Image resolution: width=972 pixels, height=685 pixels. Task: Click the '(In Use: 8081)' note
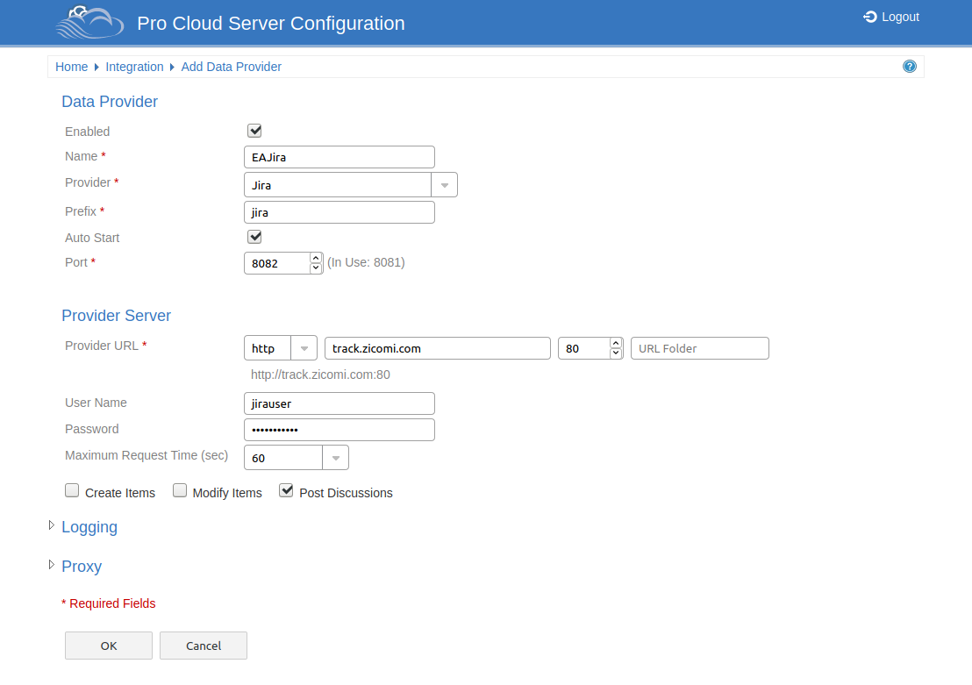pyautogui.click(x=366, y=262)
